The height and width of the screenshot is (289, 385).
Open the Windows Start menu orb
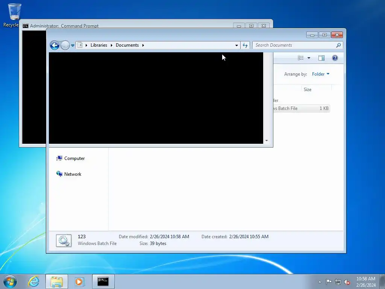(10, 281)
